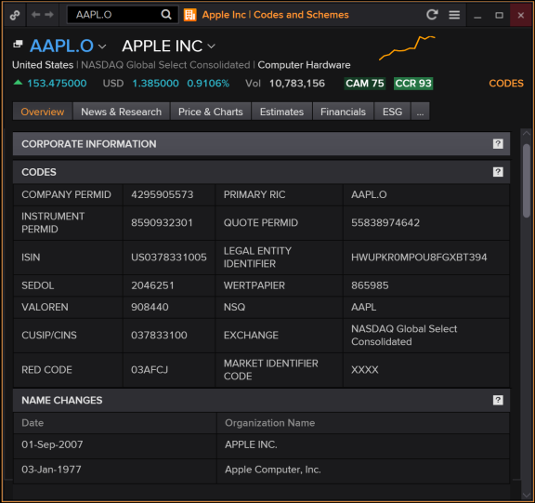Click the United States country link
Image resolution: width=535 pixels, height=503 pixels.
click(43, 65)
